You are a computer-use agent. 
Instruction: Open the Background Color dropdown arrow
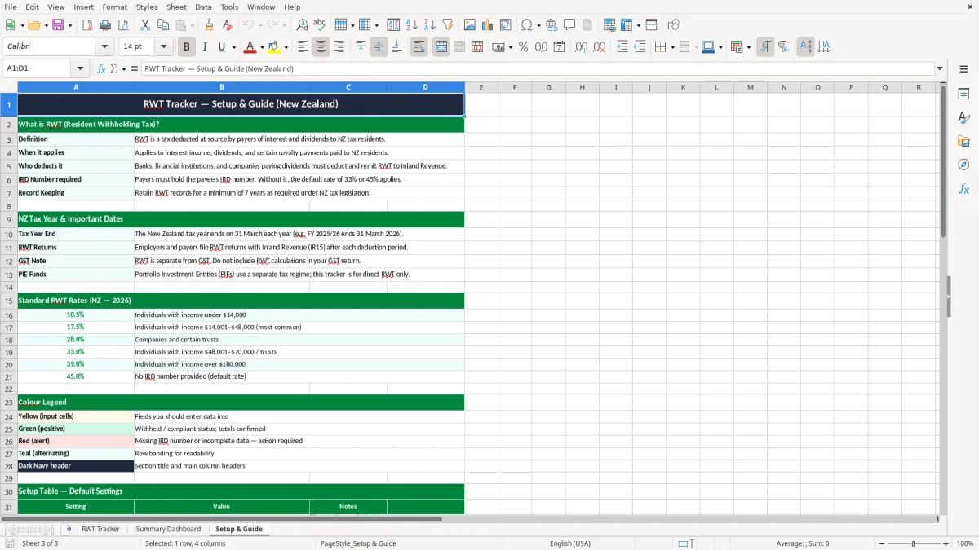286,47
